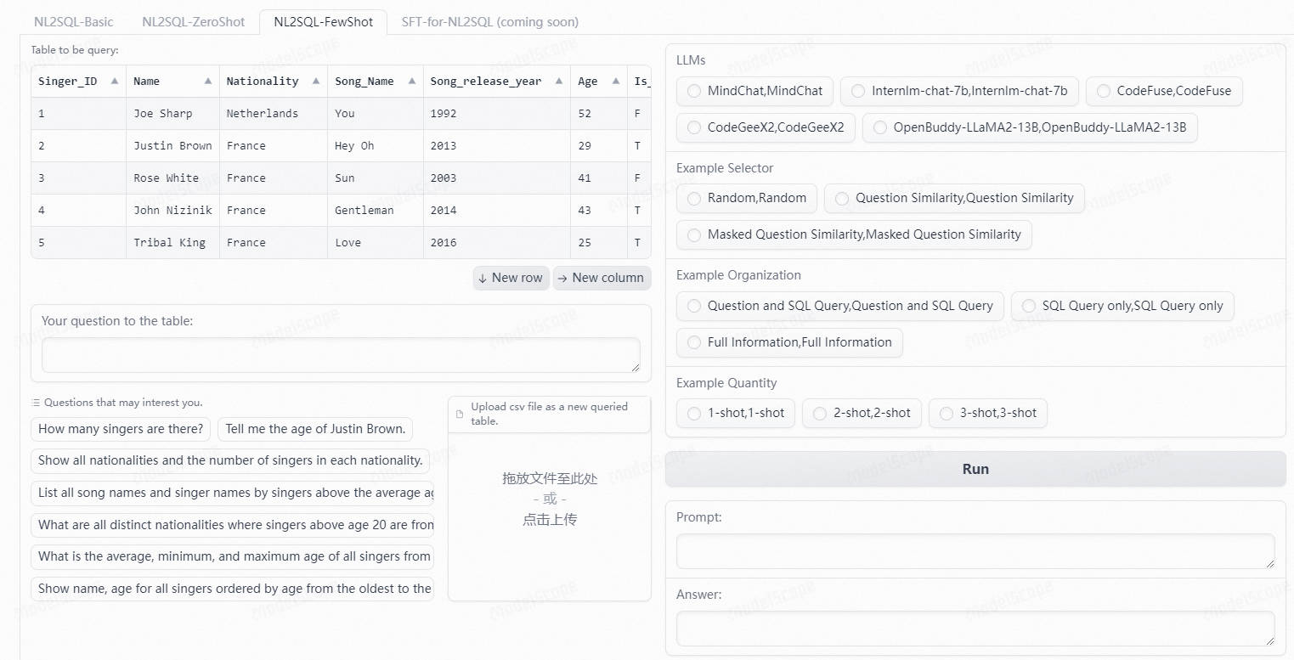1294x660 pixels.
Task: Click the upload csv file icon
Action: pos(460,415)
